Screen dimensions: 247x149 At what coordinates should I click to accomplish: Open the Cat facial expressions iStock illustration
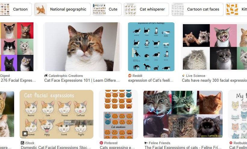pyautogui.click(x=56, y=114)
